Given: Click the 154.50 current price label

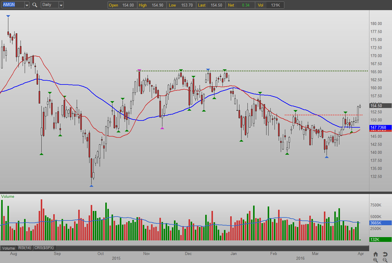Looking at the screenshot, I should pyautogui.click(x=380, y=106).
